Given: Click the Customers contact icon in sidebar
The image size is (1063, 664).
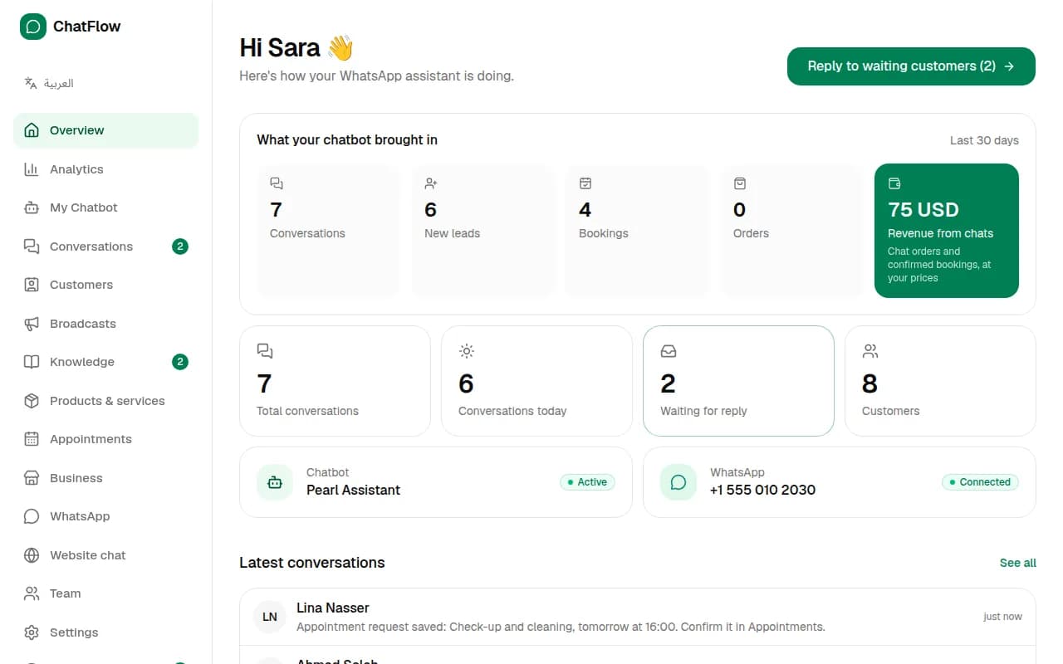Looking at the screenshot, I should [x=32, y=285].
